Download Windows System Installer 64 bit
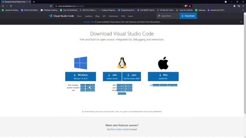Screen dimensions: 246x138 [x=83, y=88]
